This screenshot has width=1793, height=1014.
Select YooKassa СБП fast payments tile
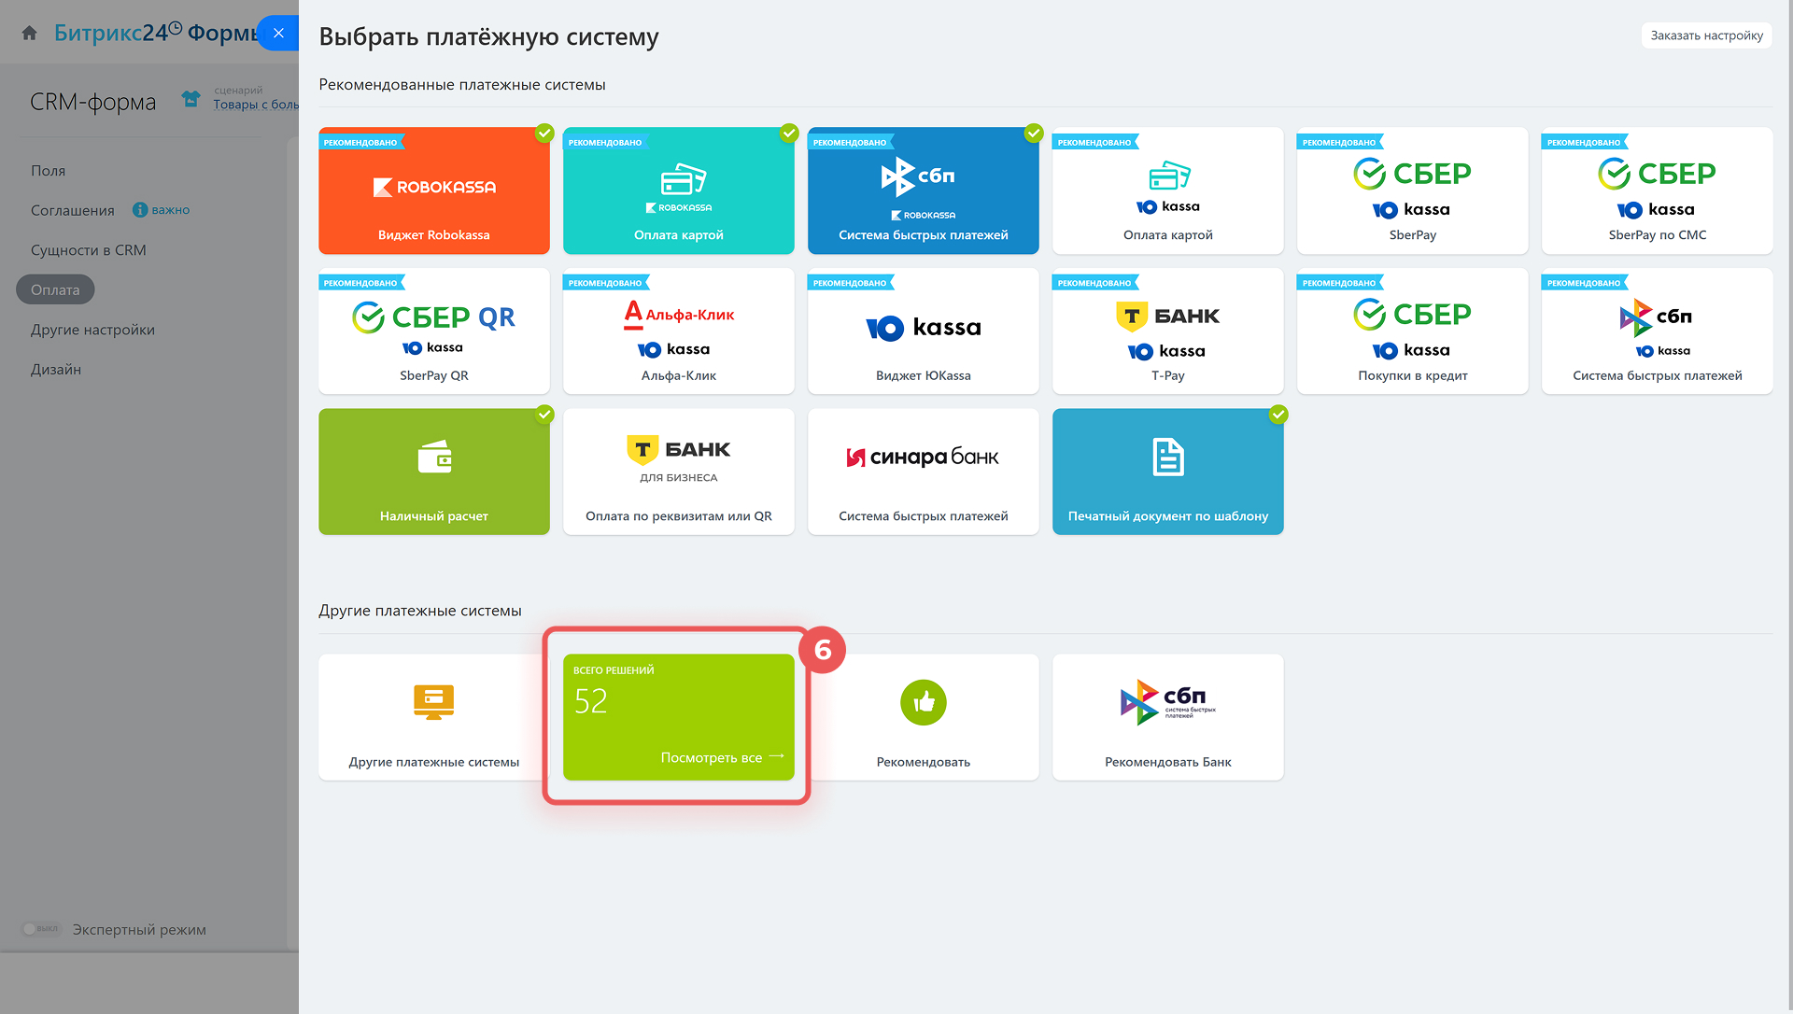1657,331
